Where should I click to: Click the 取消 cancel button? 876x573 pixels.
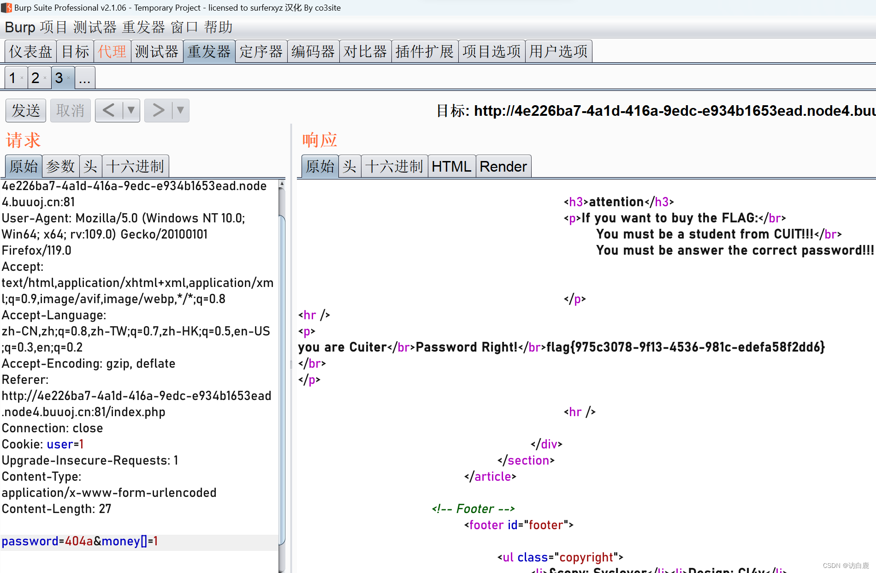(71, 110)
